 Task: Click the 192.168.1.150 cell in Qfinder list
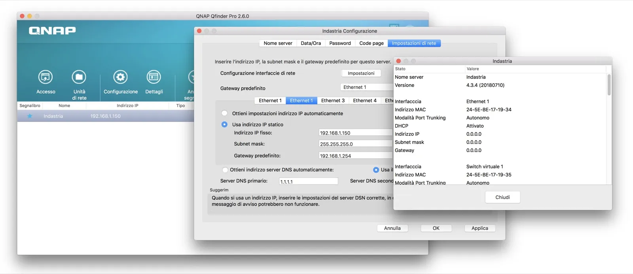coord(105,116)
